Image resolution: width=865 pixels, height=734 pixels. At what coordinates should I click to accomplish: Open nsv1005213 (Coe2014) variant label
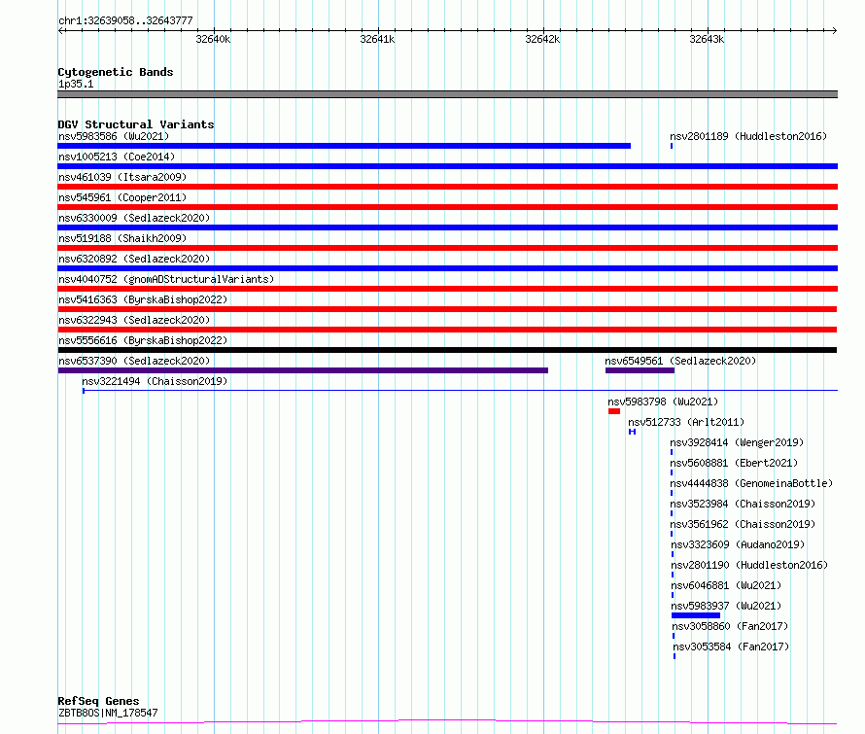pyautogui.click(x=117, y=157)
